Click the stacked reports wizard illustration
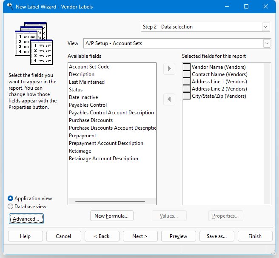The width and height of the screenshot is (279, 258). pyautogui.click(x=34, y=43)
